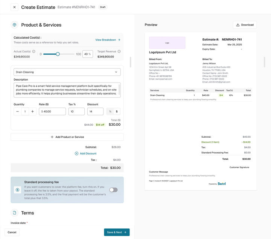
Task: Click the Customer Signature label
Action: [x=239, y=167]
